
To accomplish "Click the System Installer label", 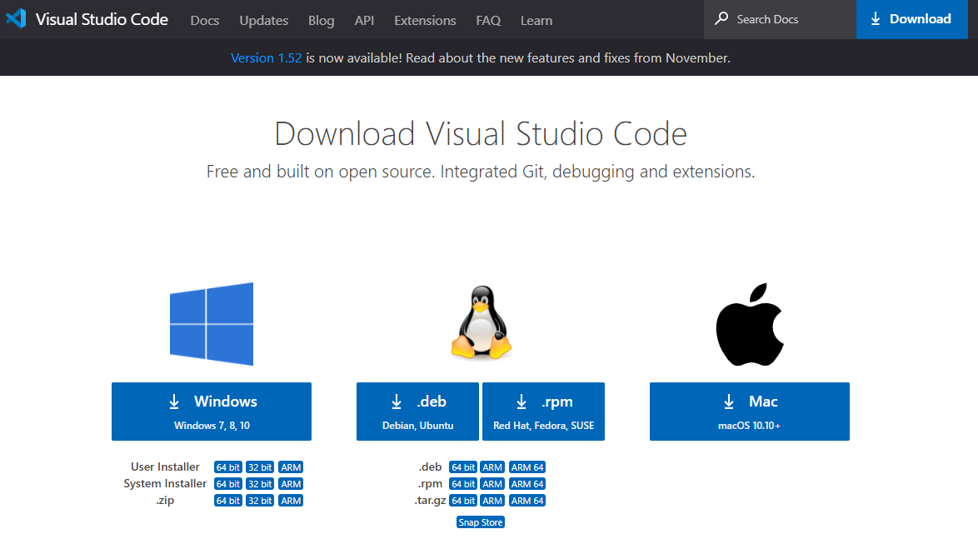I will 165,484.
